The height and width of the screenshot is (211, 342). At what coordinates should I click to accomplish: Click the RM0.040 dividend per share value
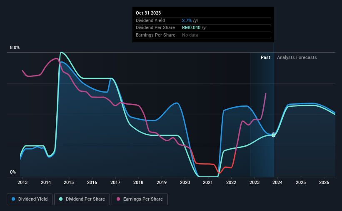[x=191, y=28]
